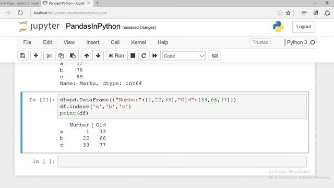Click the make a web note icon
Screen dimensions: 334x188
point(316,13)
